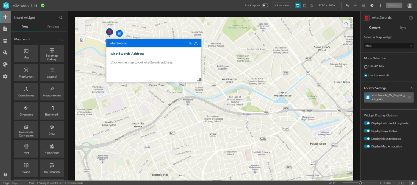The width and height of the screenshot is (417, 185).
Task: Collapse the Map centric section
Action: pyautogui.click(x=61, y=40)
